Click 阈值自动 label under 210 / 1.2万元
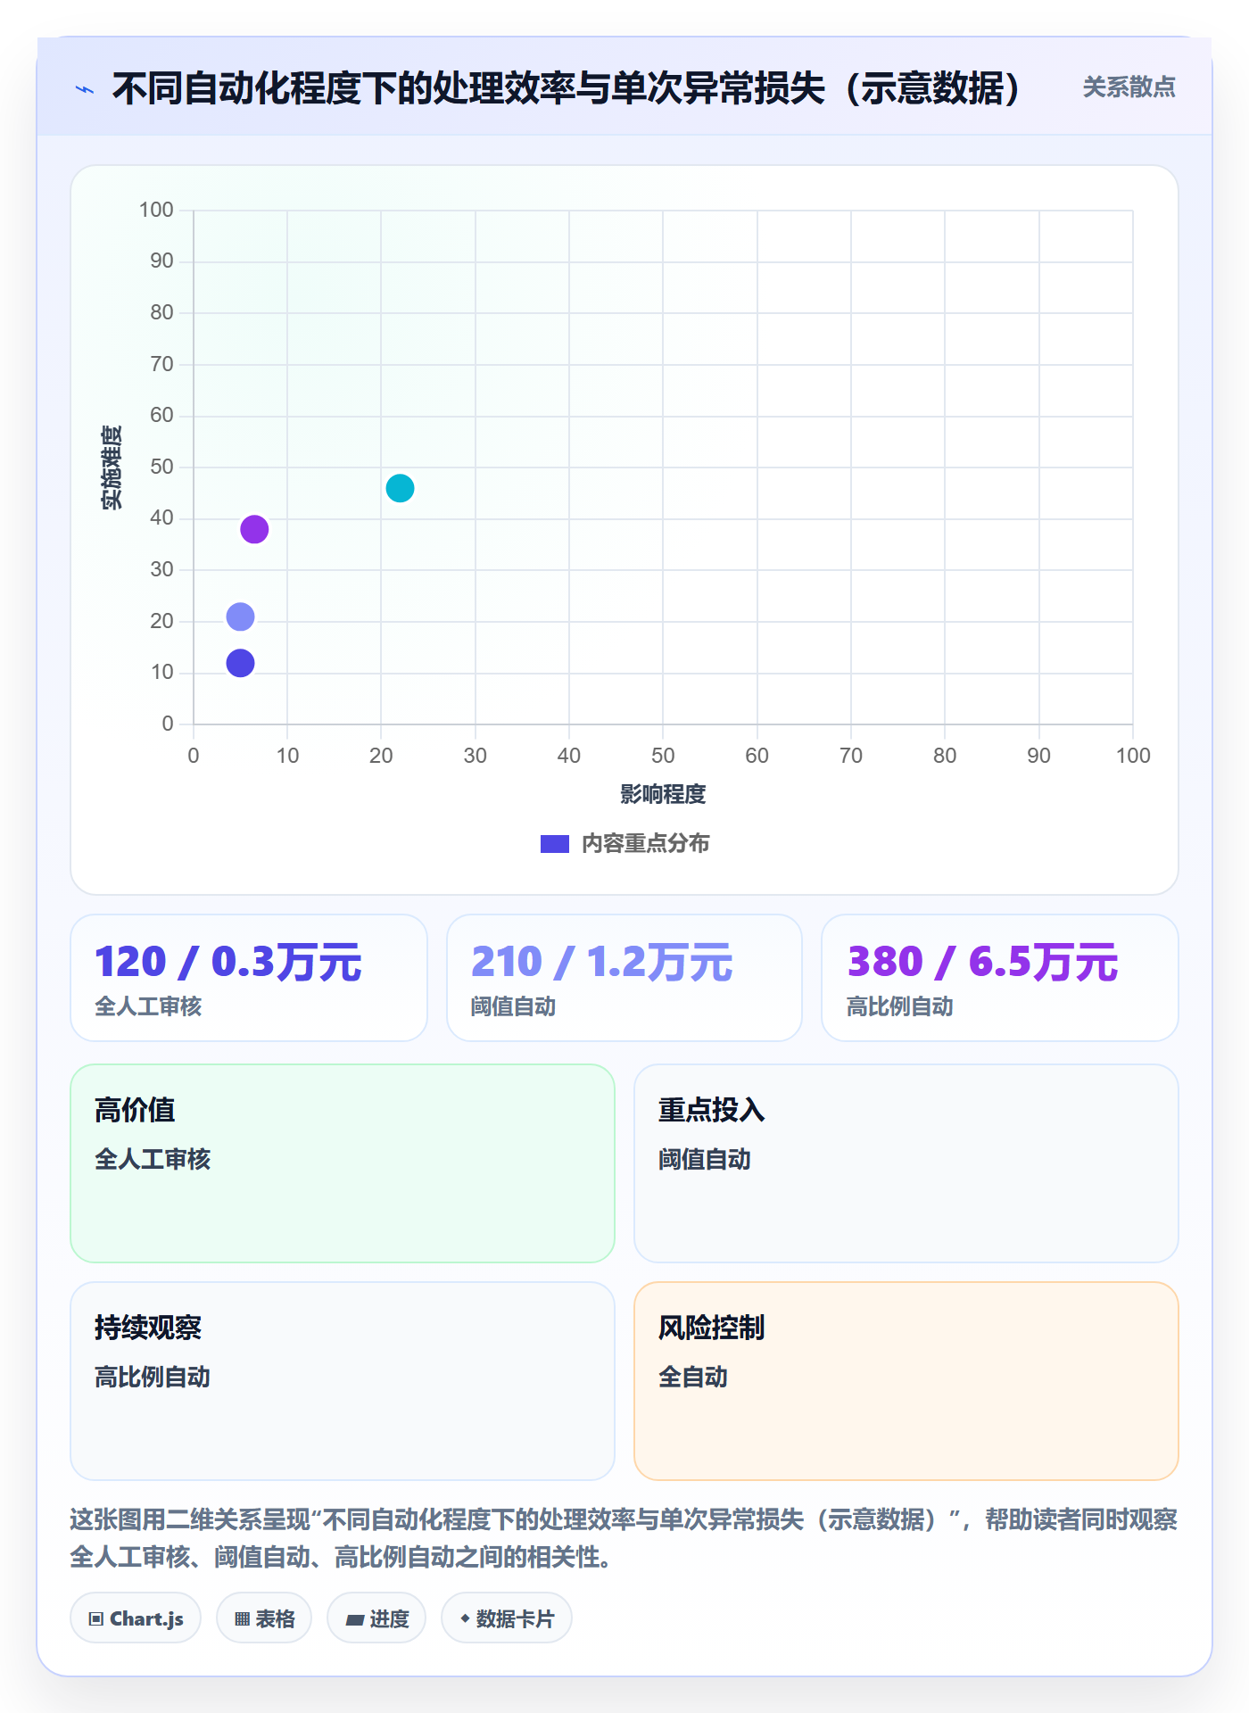Image resolution: width=1249 pixels, height=1713 pixels. click(514, 1006)
